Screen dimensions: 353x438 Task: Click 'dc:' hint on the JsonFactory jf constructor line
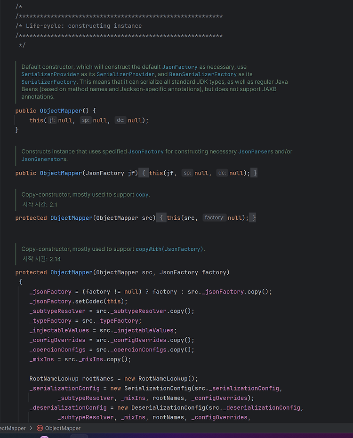tap(222, 173)
